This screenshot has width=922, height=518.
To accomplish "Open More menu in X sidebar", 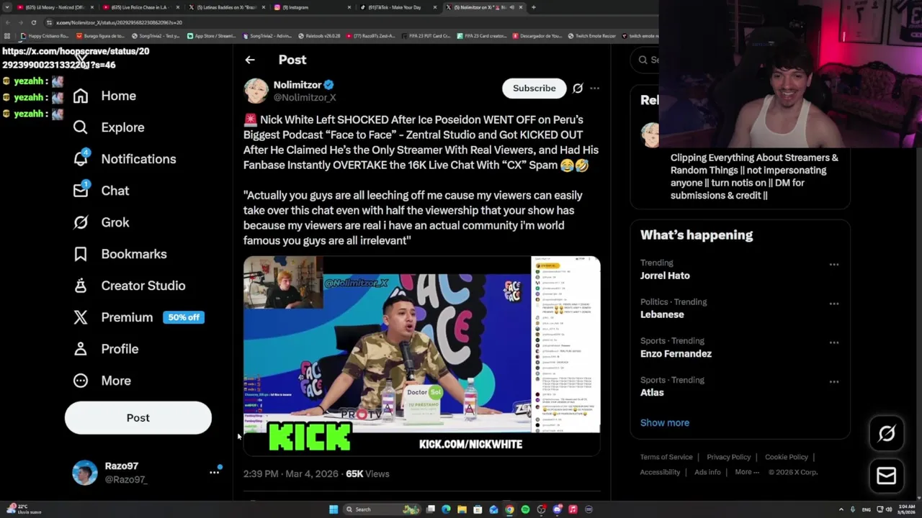I will point(102,381).
